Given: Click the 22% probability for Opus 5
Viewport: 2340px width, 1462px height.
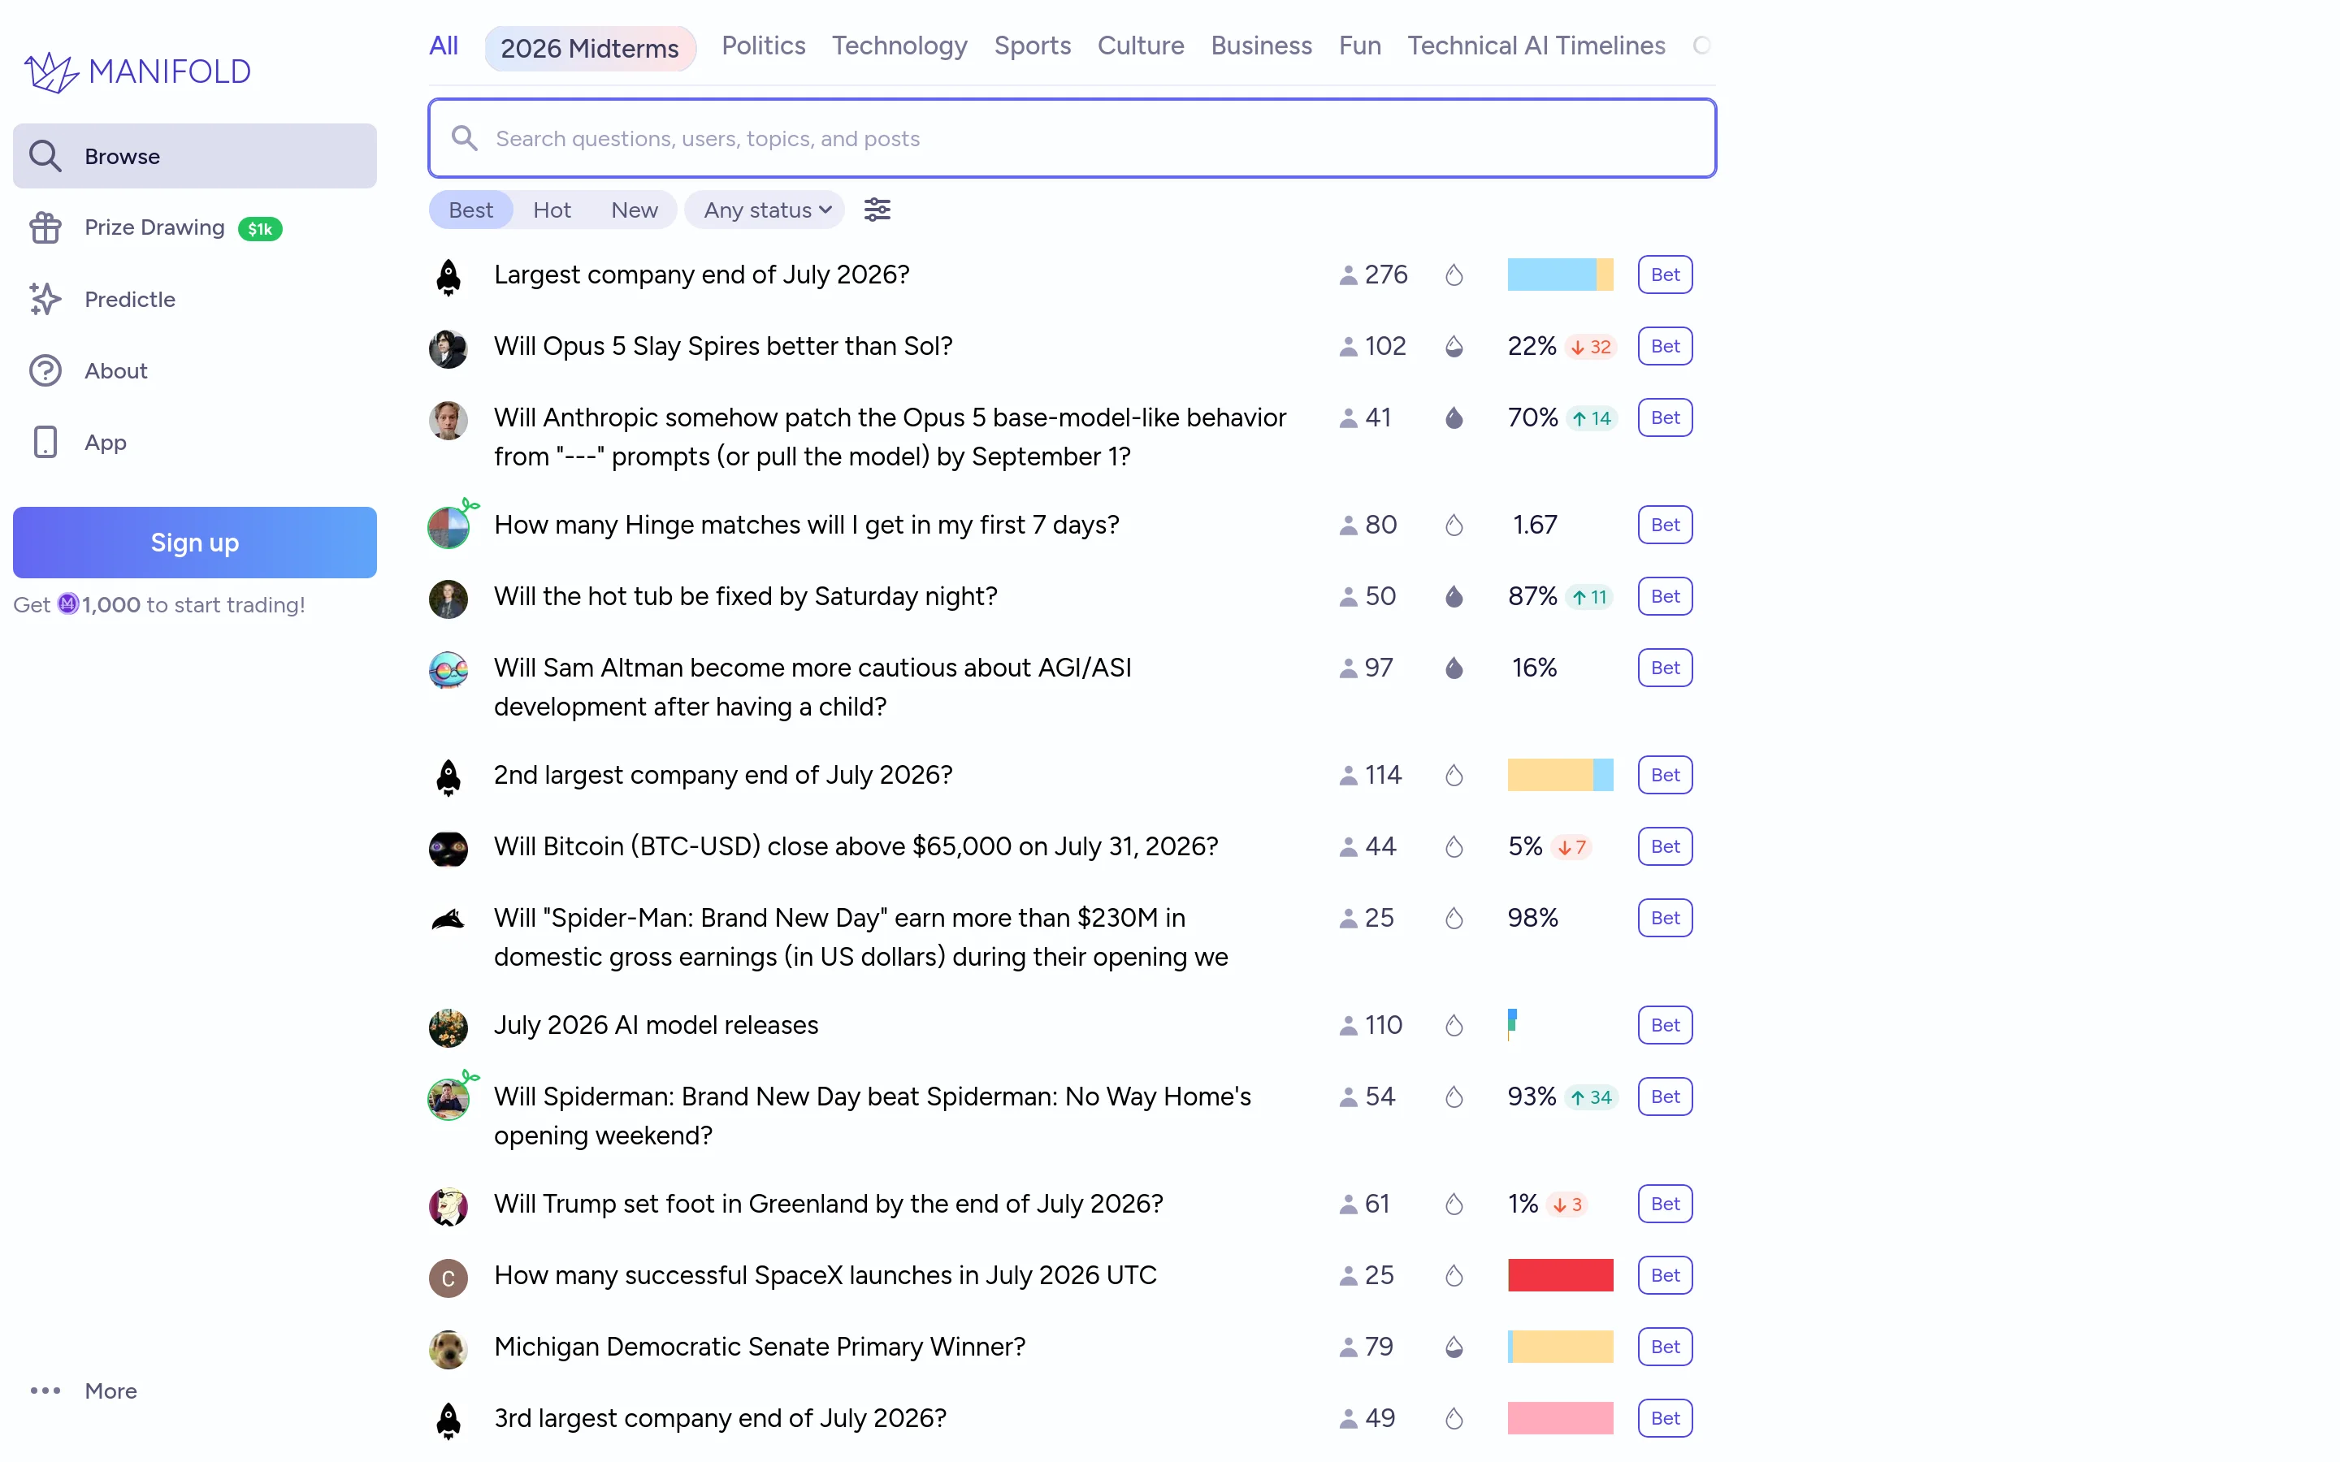Looking at the screenshot, I should tap(1532, 346).
